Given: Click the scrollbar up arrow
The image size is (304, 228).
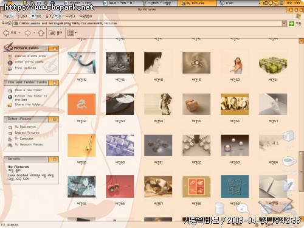Looking at the screenshot, I should pyautogui.click(x=301, y=41).
